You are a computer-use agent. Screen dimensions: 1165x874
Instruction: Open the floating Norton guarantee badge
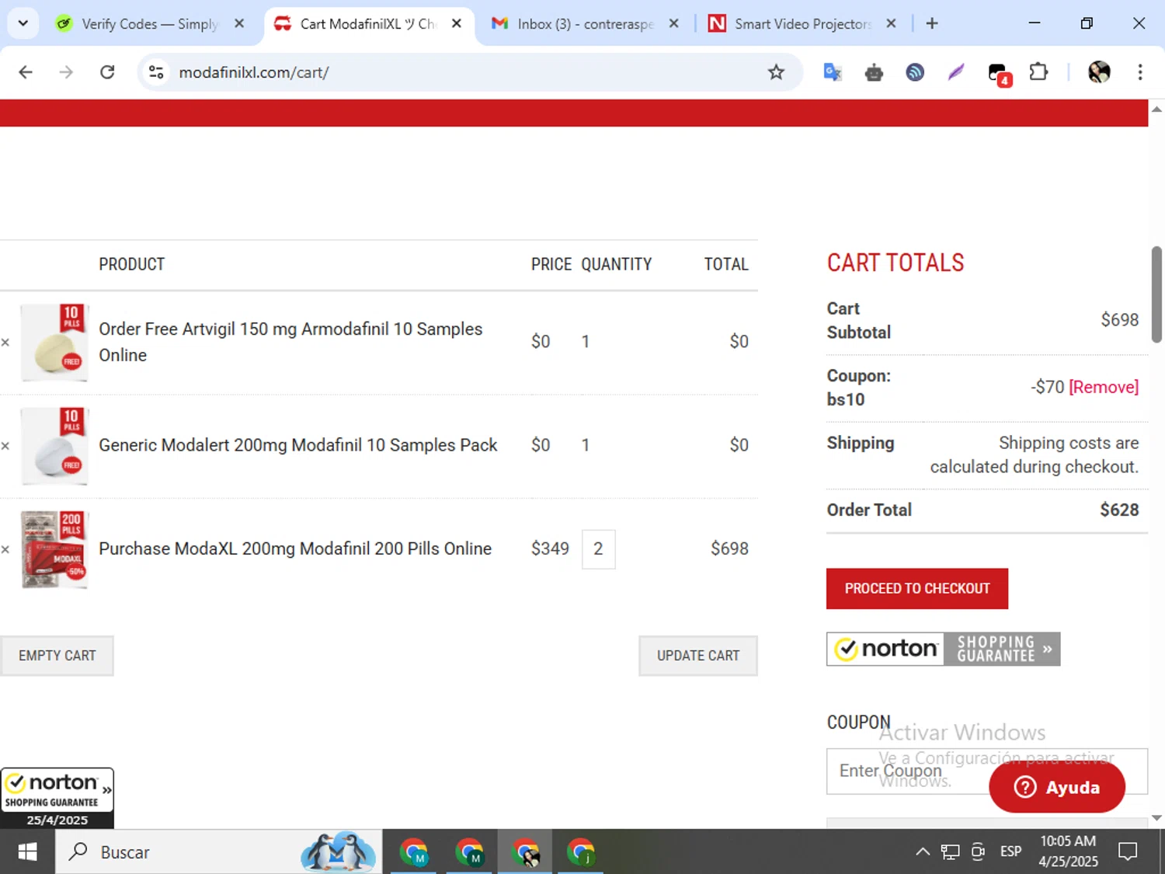click(x=57, y=798)
